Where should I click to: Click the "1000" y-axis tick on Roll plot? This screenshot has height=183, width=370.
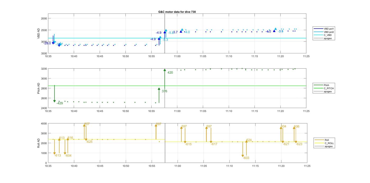click(x=44, y=153)
